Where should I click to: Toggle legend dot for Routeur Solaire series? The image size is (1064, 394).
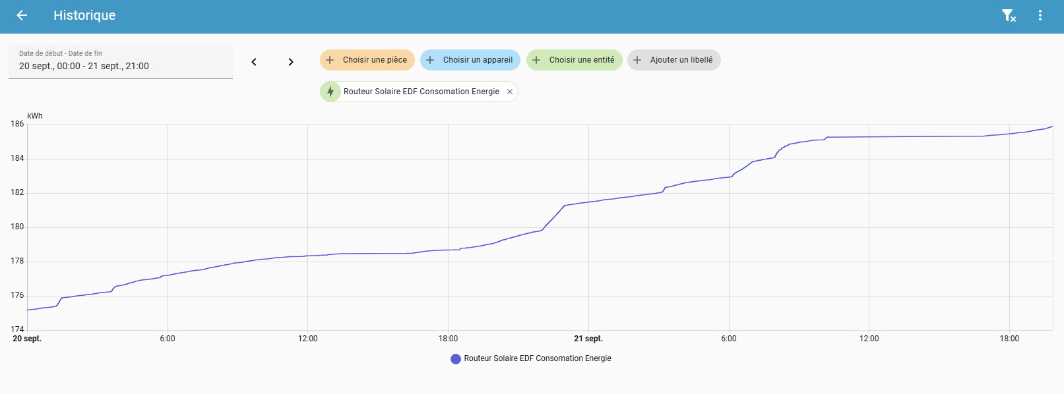pos(455,358)
